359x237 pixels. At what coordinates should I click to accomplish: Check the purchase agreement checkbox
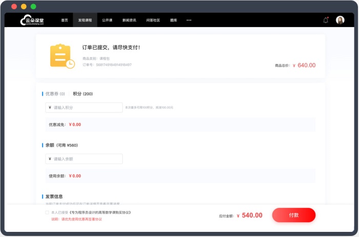47,212
